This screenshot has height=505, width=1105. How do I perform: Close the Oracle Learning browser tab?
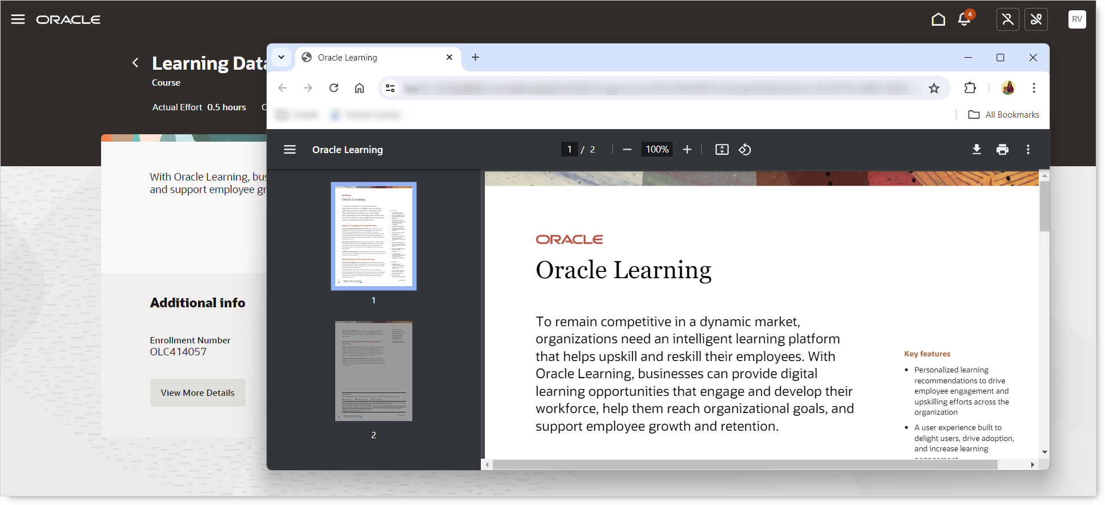449,57
